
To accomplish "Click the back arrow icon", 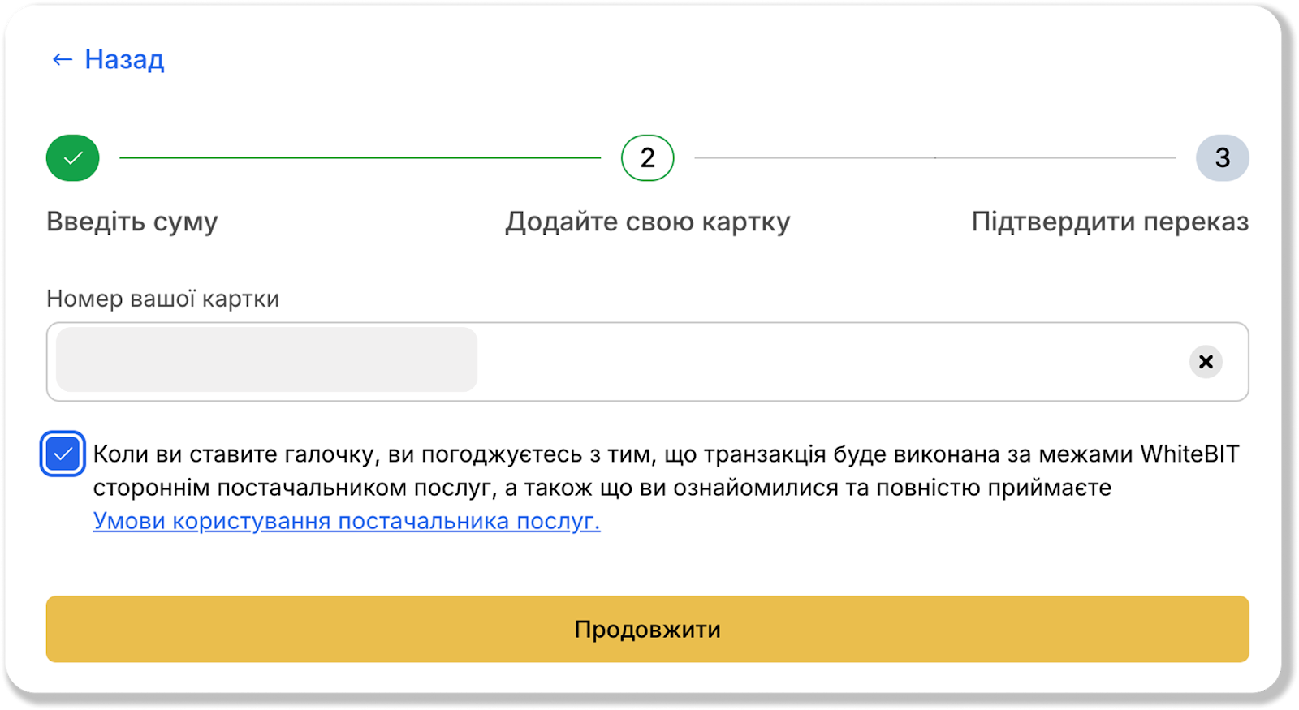I will tap(62, 59).
